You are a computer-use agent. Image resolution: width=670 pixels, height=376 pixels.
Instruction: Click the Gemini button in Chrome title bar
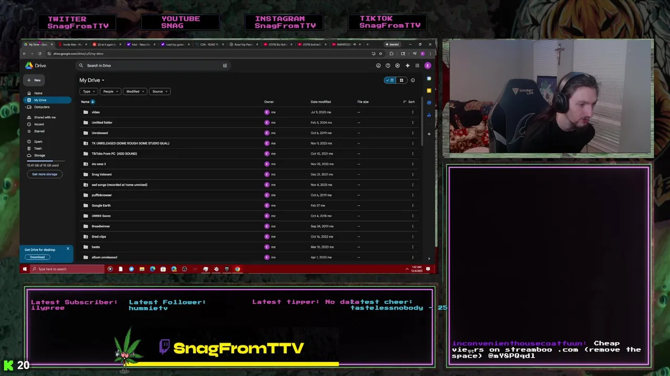[x=393, y=44]
